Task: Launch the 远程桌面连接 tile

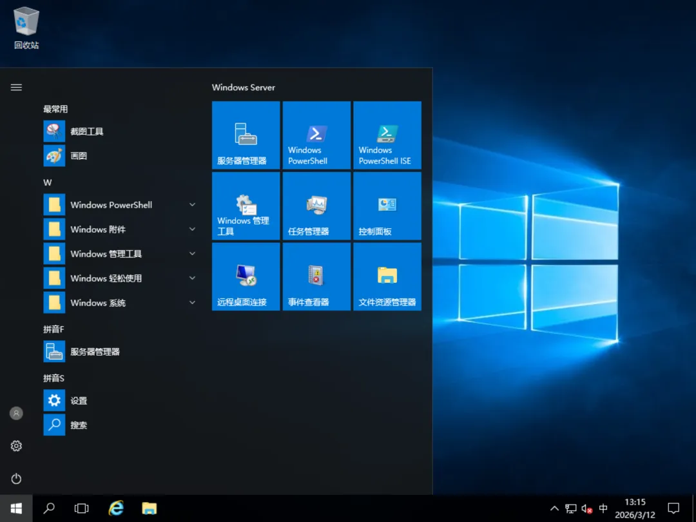Action: pos(246,277)
